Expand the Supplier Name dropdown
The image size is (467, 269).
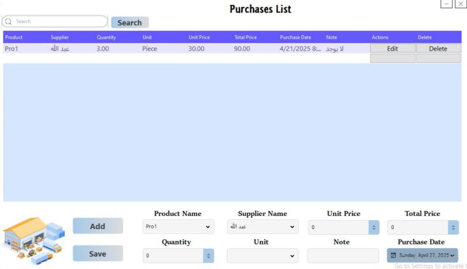point(262,227)
